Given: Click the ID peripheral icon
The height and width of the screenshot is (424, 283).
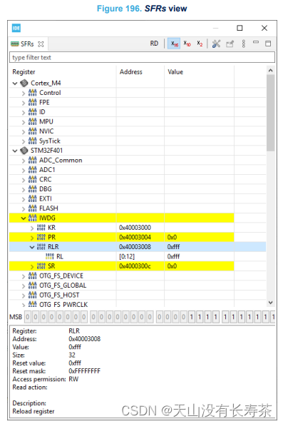Looking at the screenshot, I should (x=32, y=111).
